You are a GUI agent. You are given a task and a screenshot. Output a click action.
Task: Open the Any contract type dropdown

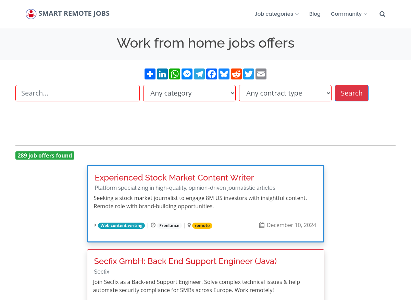pyautogui.click(x=285, y=93)
